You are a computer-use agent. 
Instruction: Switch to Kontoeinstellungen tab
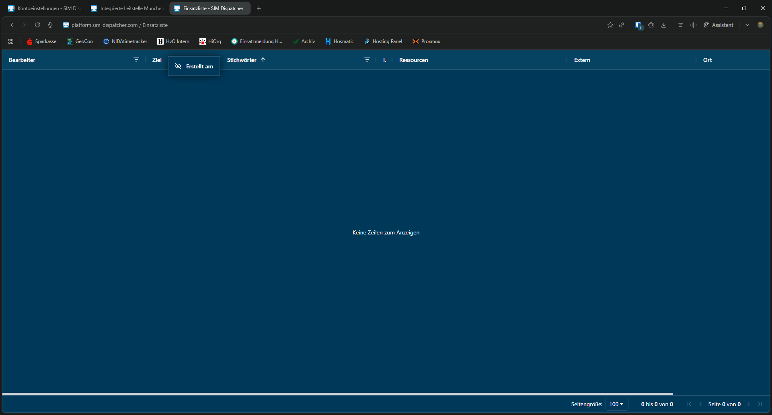[44, 8]
